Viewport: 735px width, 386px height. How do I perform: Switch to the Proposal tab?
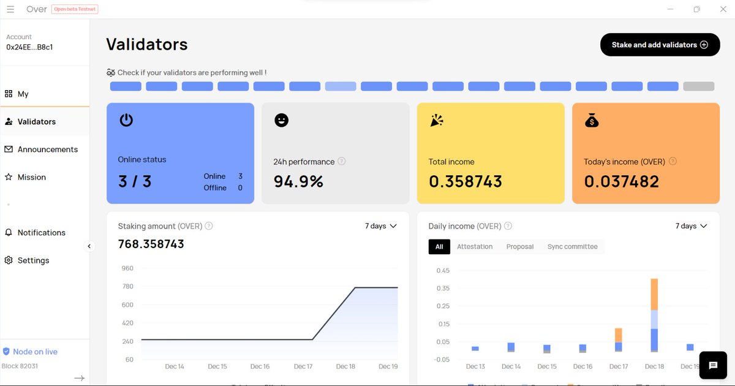point(520,247)
